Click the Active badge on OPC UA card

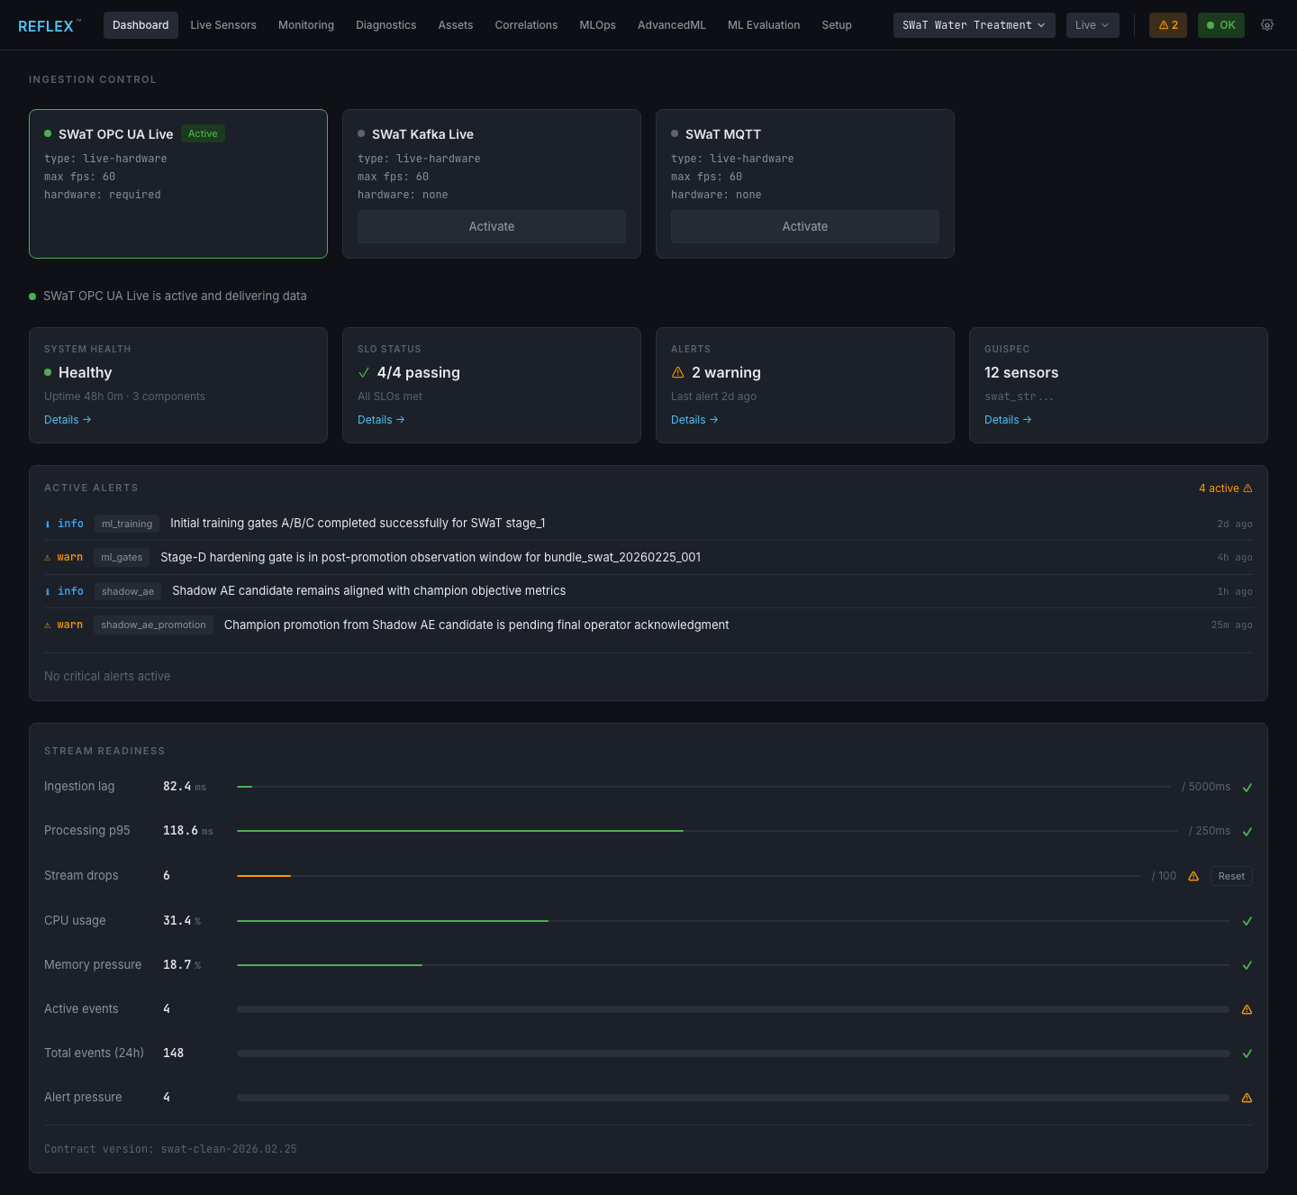203,133
